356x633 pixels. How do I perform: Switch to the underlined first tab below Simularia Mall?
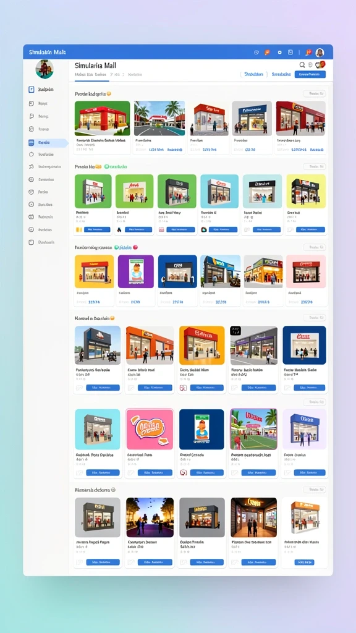coord(91,75)
